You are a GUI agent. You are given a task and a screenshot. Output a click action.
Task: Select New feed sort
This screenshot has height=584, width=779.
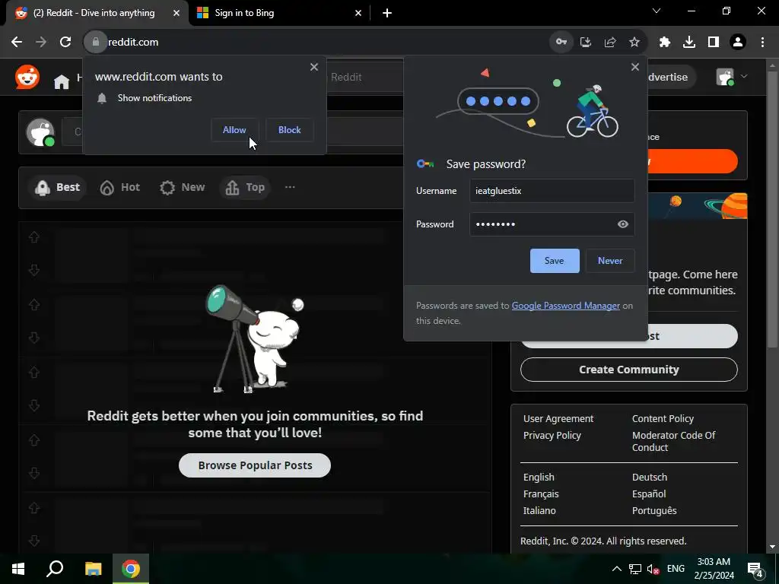(182, 187)
